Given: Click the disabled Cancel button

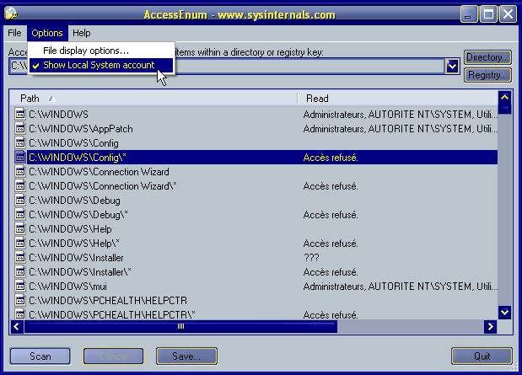Looking at the screenshot, I should tap(114, 356).
